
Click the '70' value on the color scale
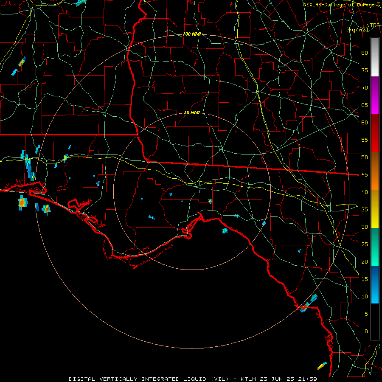pos(365,88)
